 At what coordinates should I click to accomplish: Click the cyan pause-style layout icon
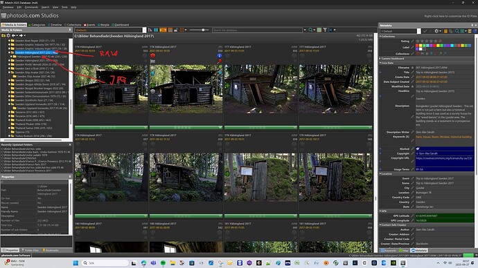[x=156, y=30]
